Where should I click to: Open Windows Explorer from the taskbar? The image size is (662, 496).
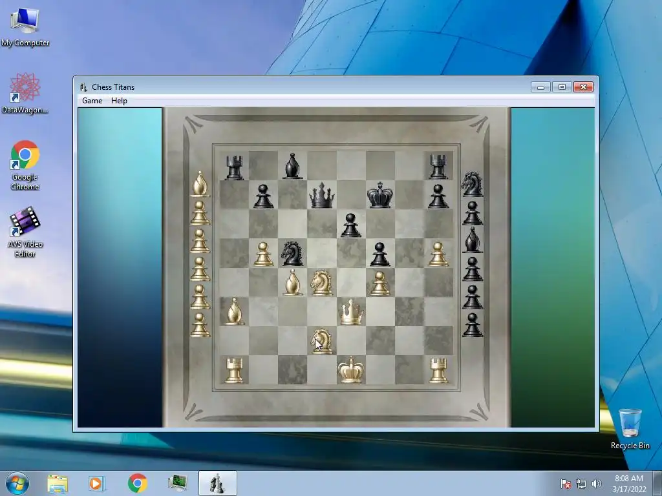(x=58, y=484)
